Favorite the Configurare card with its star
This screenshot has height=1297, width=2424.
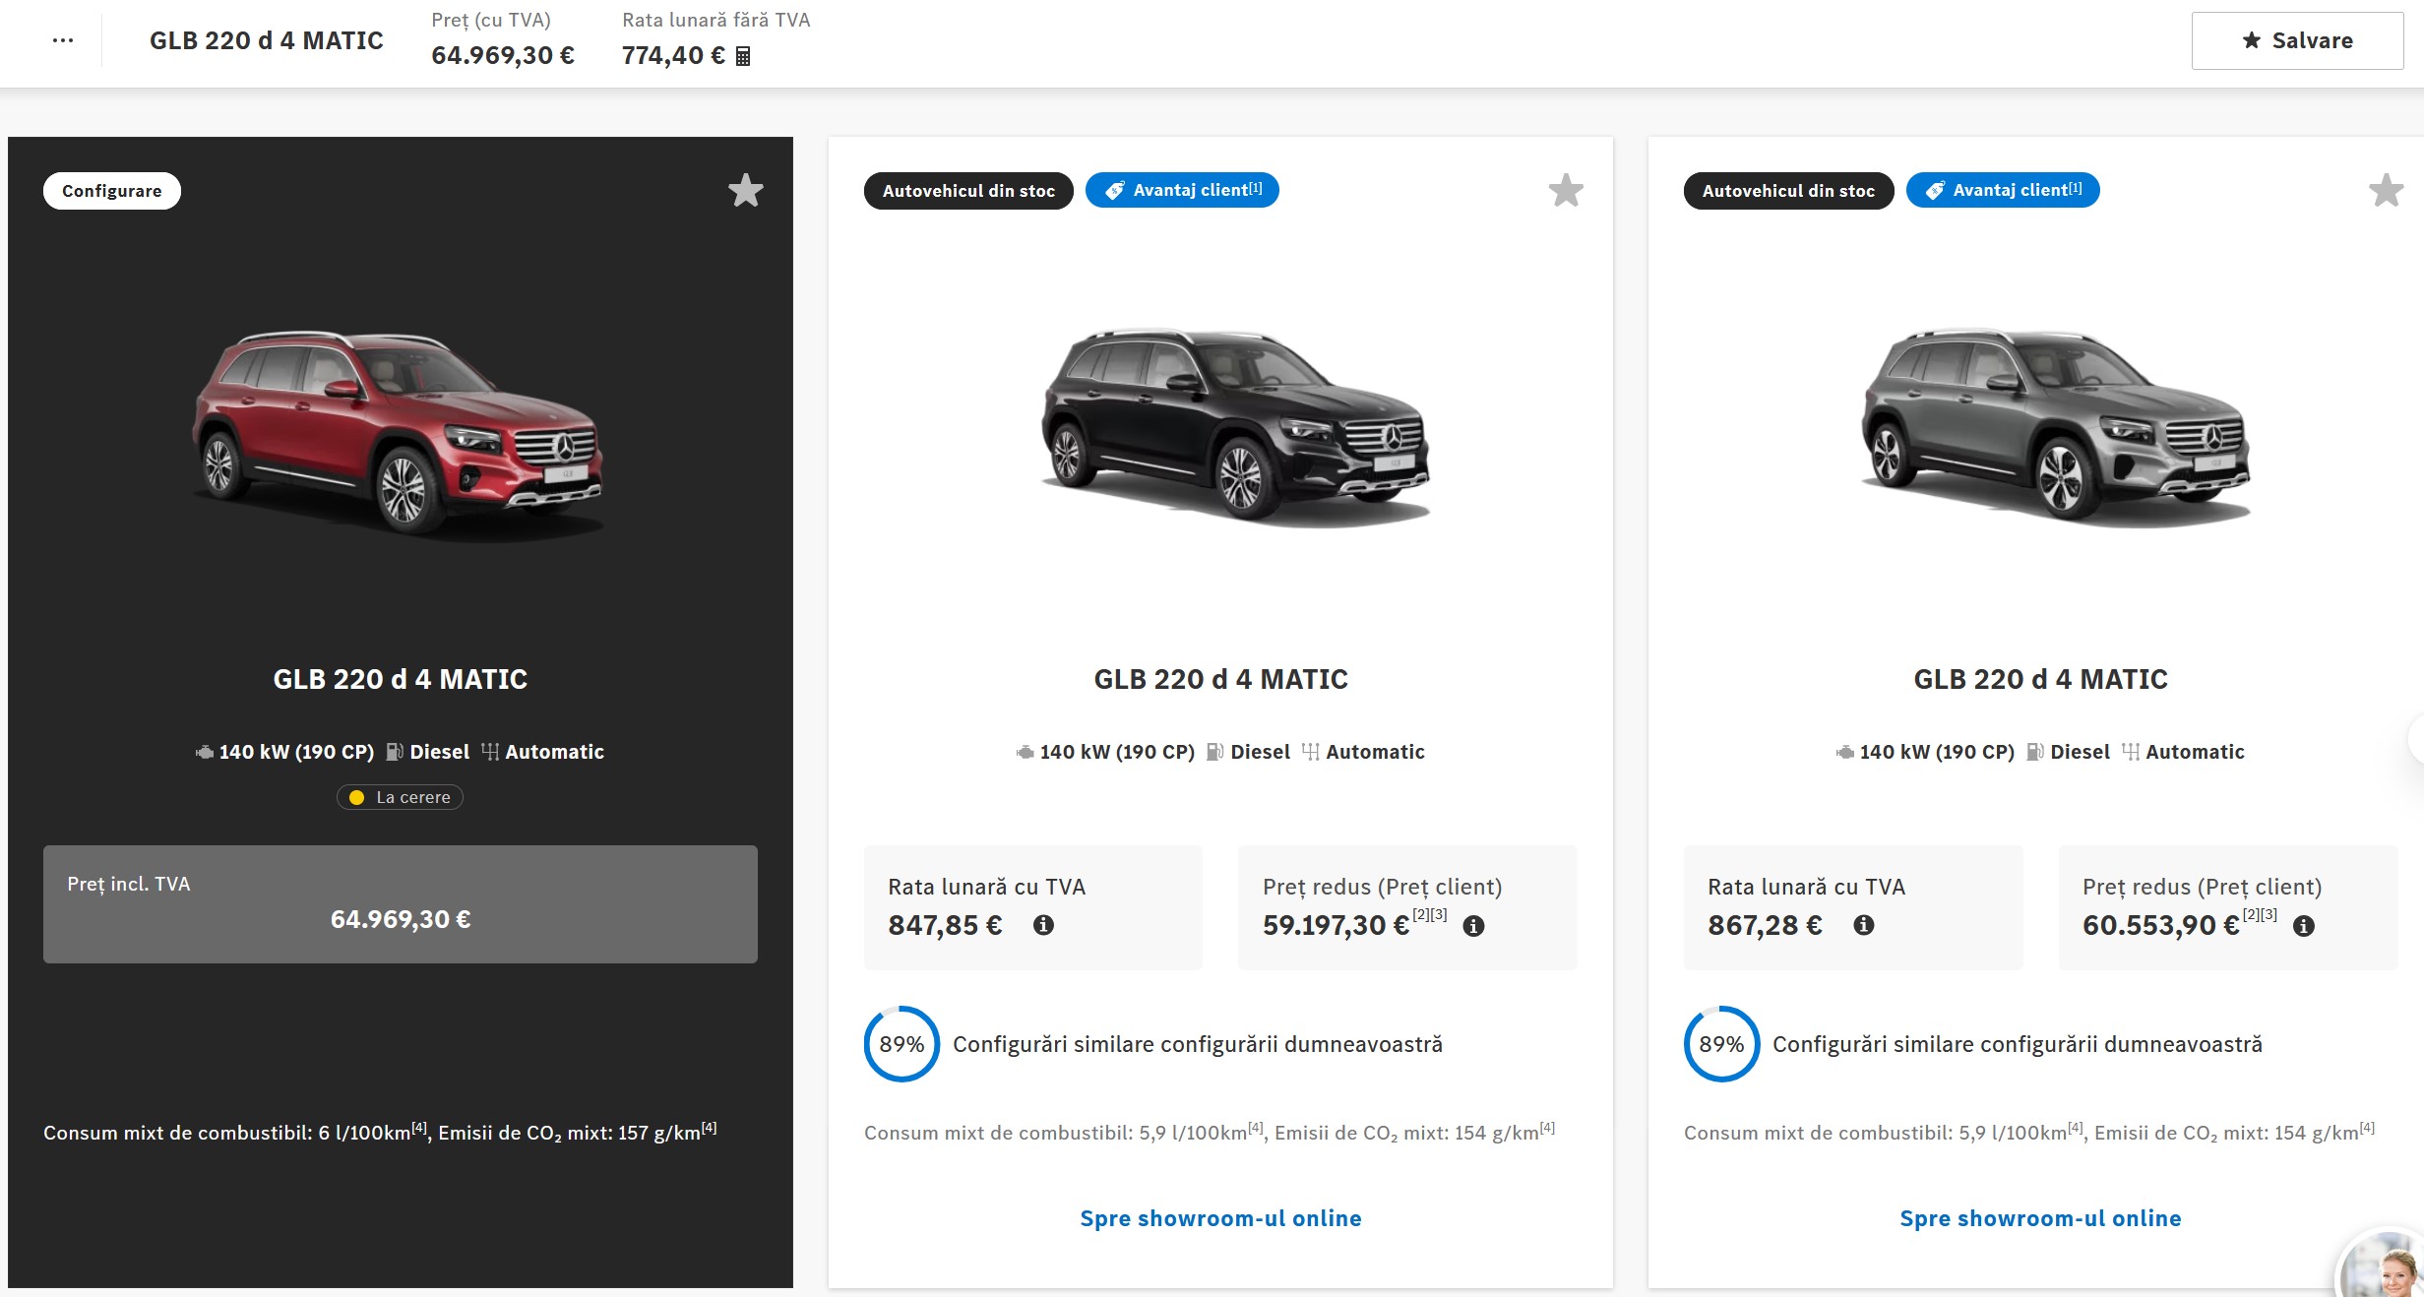(746, 190)
